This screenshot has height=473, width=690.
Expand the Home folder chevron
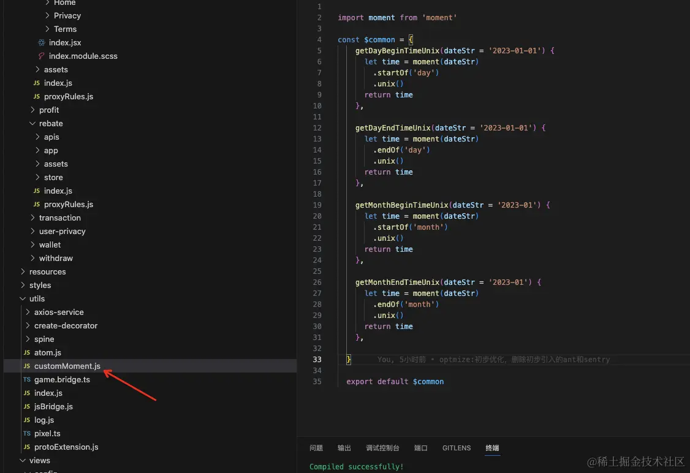point(48,2)
